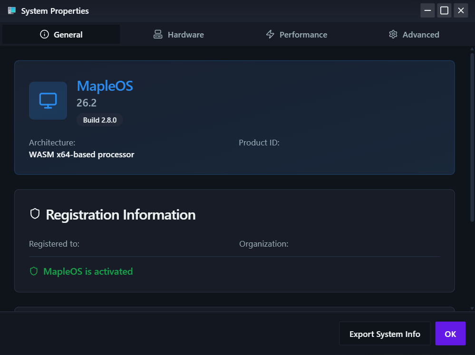Open the Advanced tab
475x355 pixels.
pos(414,35)
